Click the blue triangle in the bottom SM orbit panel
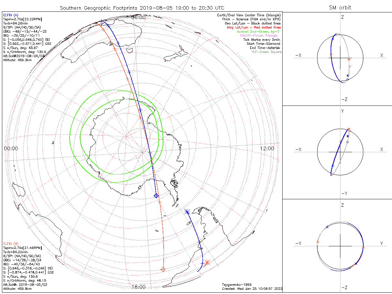The width and height of the screenshot is (392, 294). 327,226
